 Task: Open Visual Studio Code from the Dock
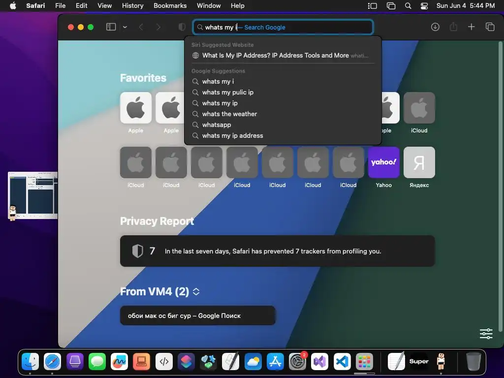click(342, 361)
